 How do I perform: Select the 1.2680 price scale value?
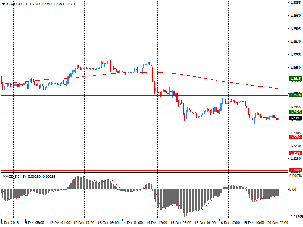296,68
